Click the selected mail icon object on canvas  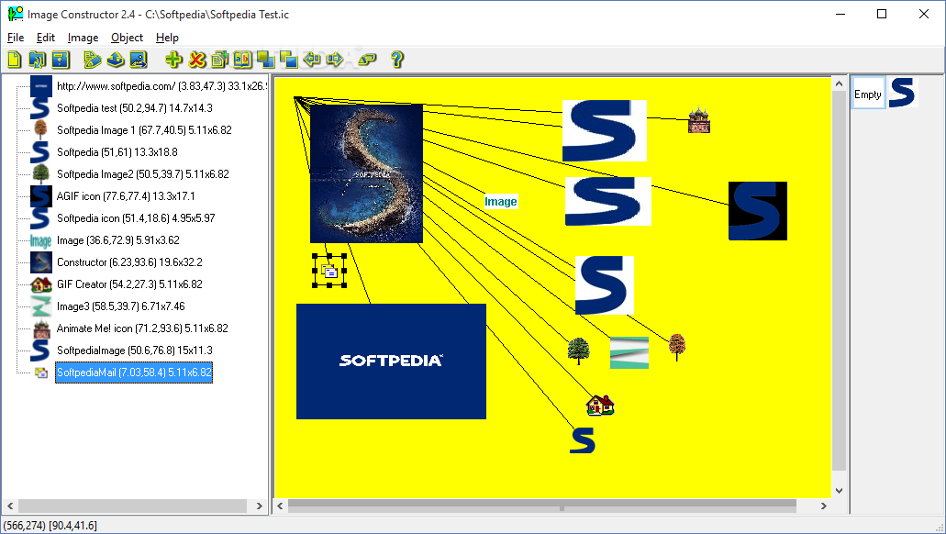329,271
